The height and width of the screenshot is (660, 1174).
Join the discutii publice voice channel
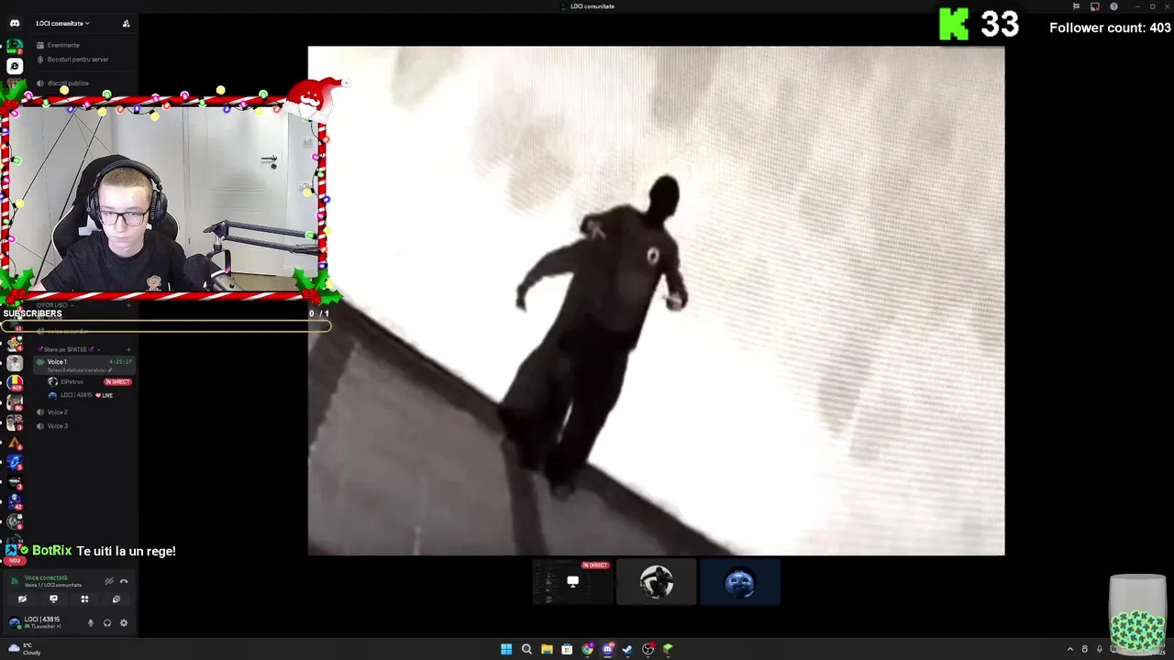tap(64, 83)
